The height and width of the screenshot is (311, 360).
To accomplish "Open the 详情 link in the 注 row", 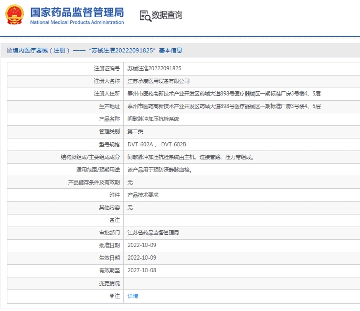I will (133, 296).
